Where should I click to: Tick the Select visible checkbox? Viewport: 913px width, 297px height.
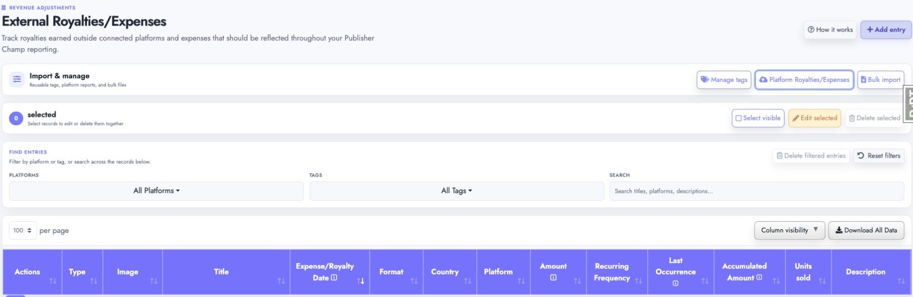click(738, 118)
